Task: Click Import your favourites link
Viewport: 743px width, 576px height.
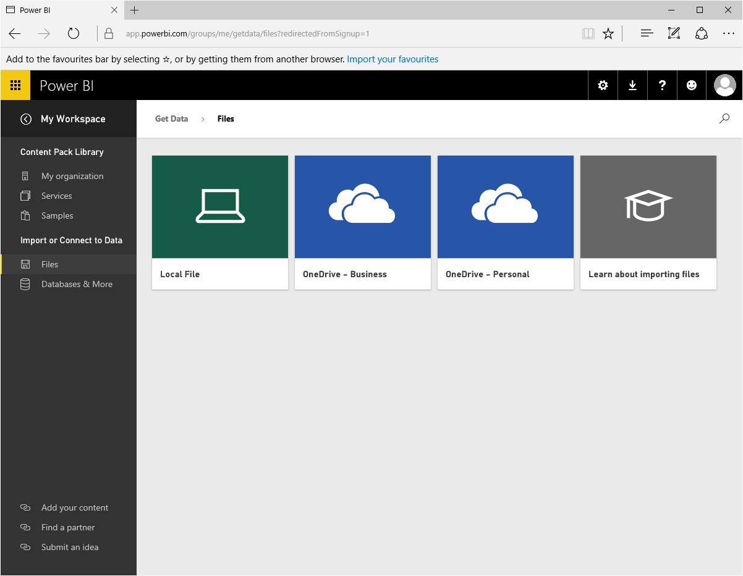Action: [x=393, y=59]
